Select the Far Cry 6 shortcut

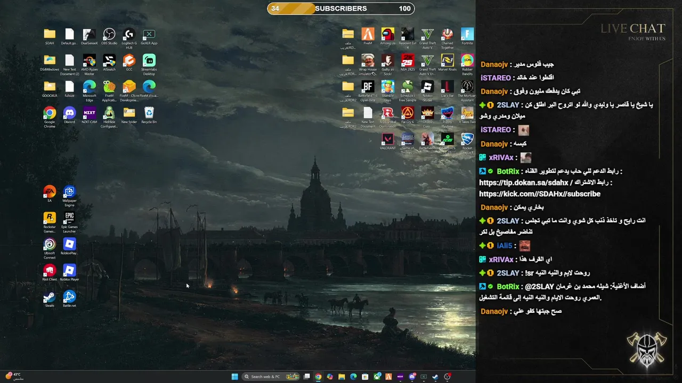[408, 115]
